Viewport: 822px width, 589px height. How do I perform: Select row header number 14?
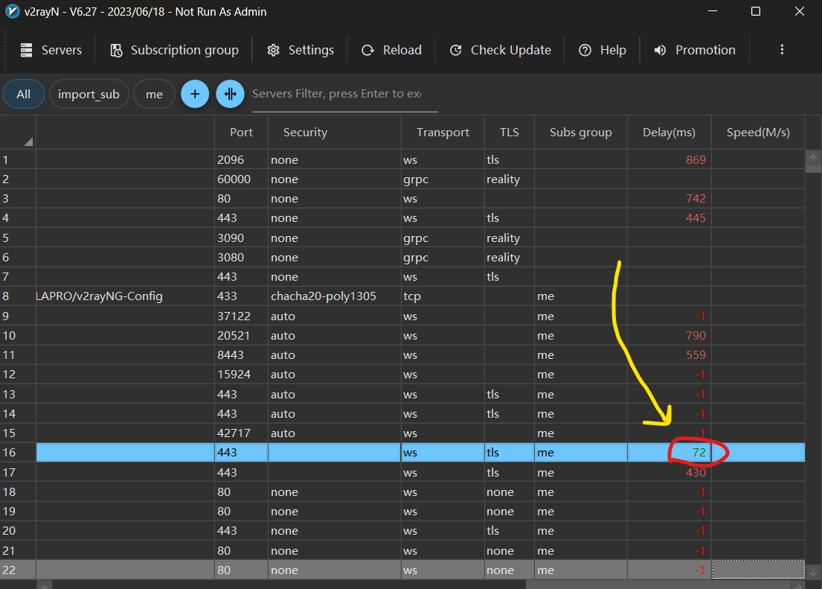[18, 414]
